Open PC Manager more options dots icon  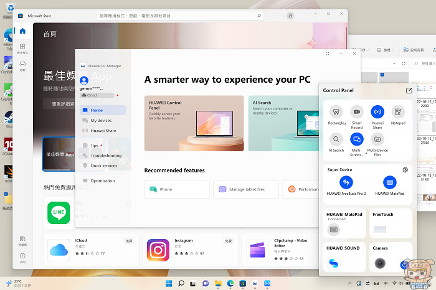click(x=328, y=54)
